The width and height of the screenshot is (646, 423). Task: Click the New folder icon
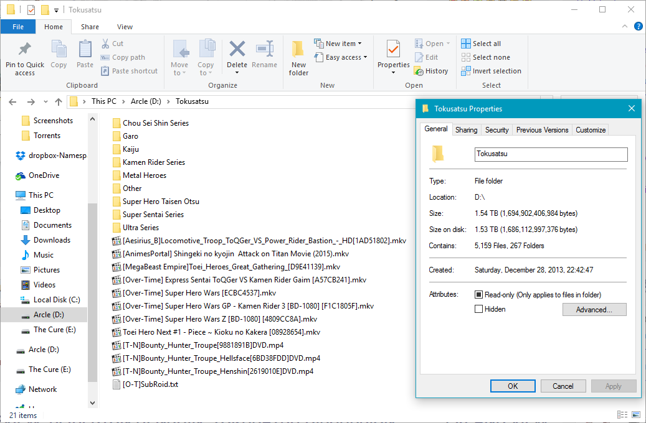(298, 50)
